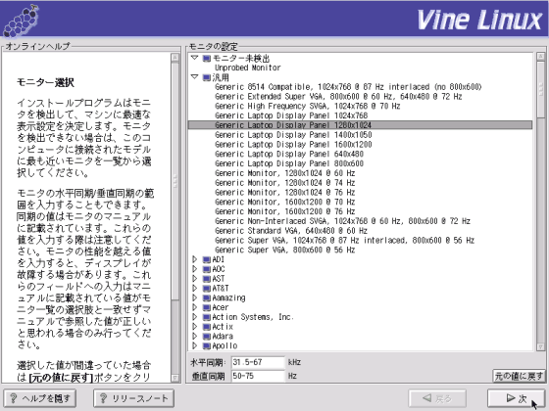Select Generic Laptop Display Panel 1280x1024
The width and height of the screenshot is (549, 411).
360,125
